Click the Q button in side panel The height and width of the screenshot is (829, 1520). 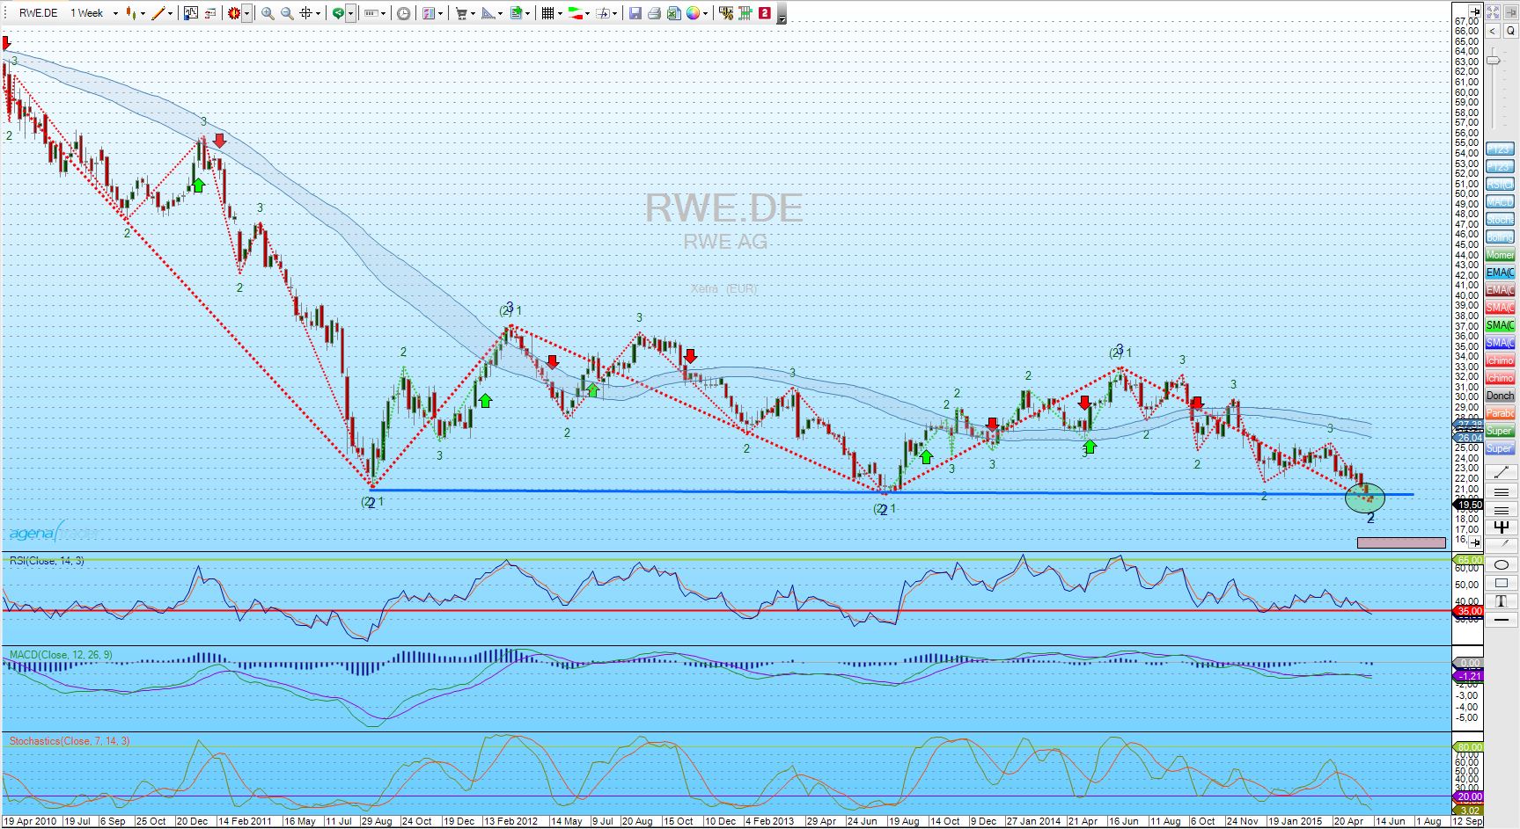coord(1510,31)
